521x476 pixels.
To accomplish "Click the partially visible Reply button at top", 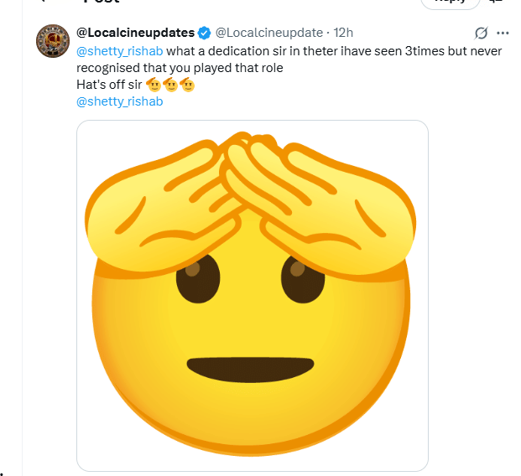I will [x=450, y=3].
